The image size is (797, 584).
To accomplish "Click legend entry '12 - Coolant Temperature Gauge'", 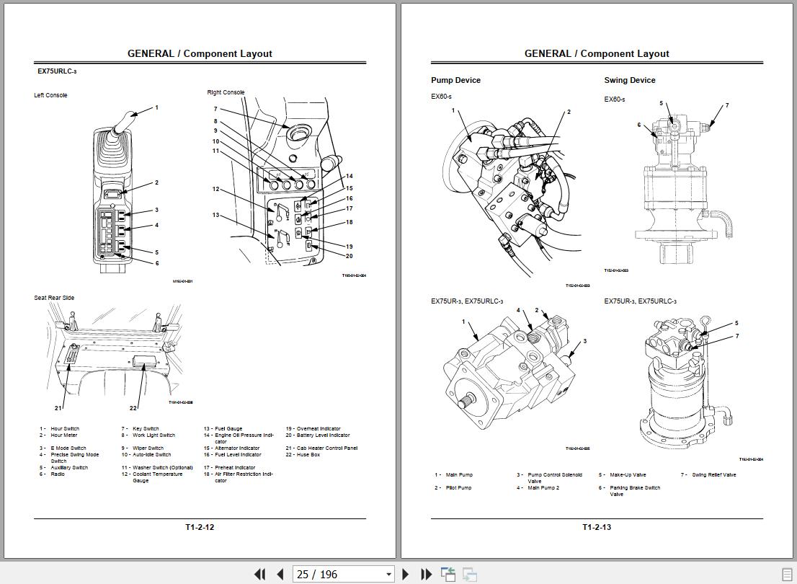I will click(x=152, y=477).
